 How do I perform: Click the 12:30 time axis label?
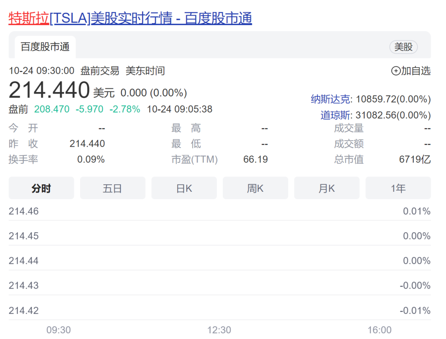click(219, 330)
